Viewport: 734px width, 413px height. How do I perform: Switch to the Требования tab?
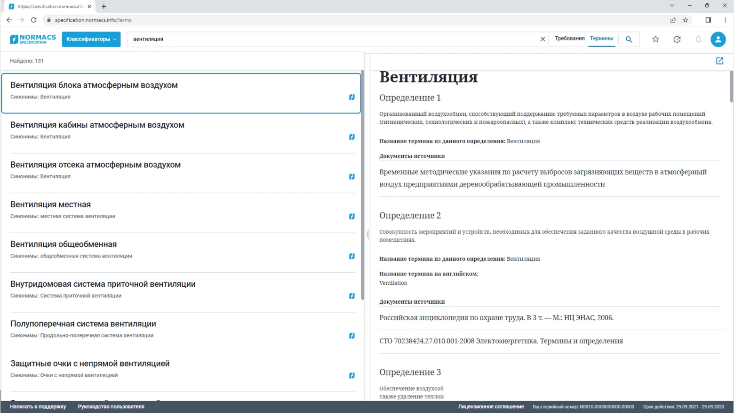click(569, 39)
